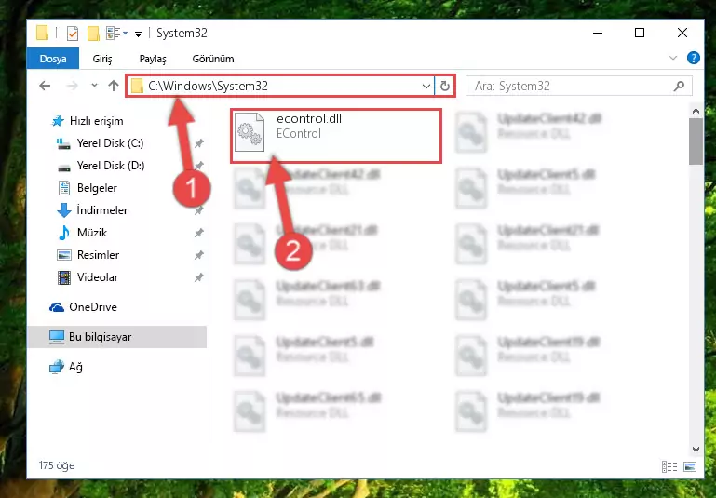Click the vertical scrollbar thumb
Screen dimensions: 716x498
click(x=696, y=141)
